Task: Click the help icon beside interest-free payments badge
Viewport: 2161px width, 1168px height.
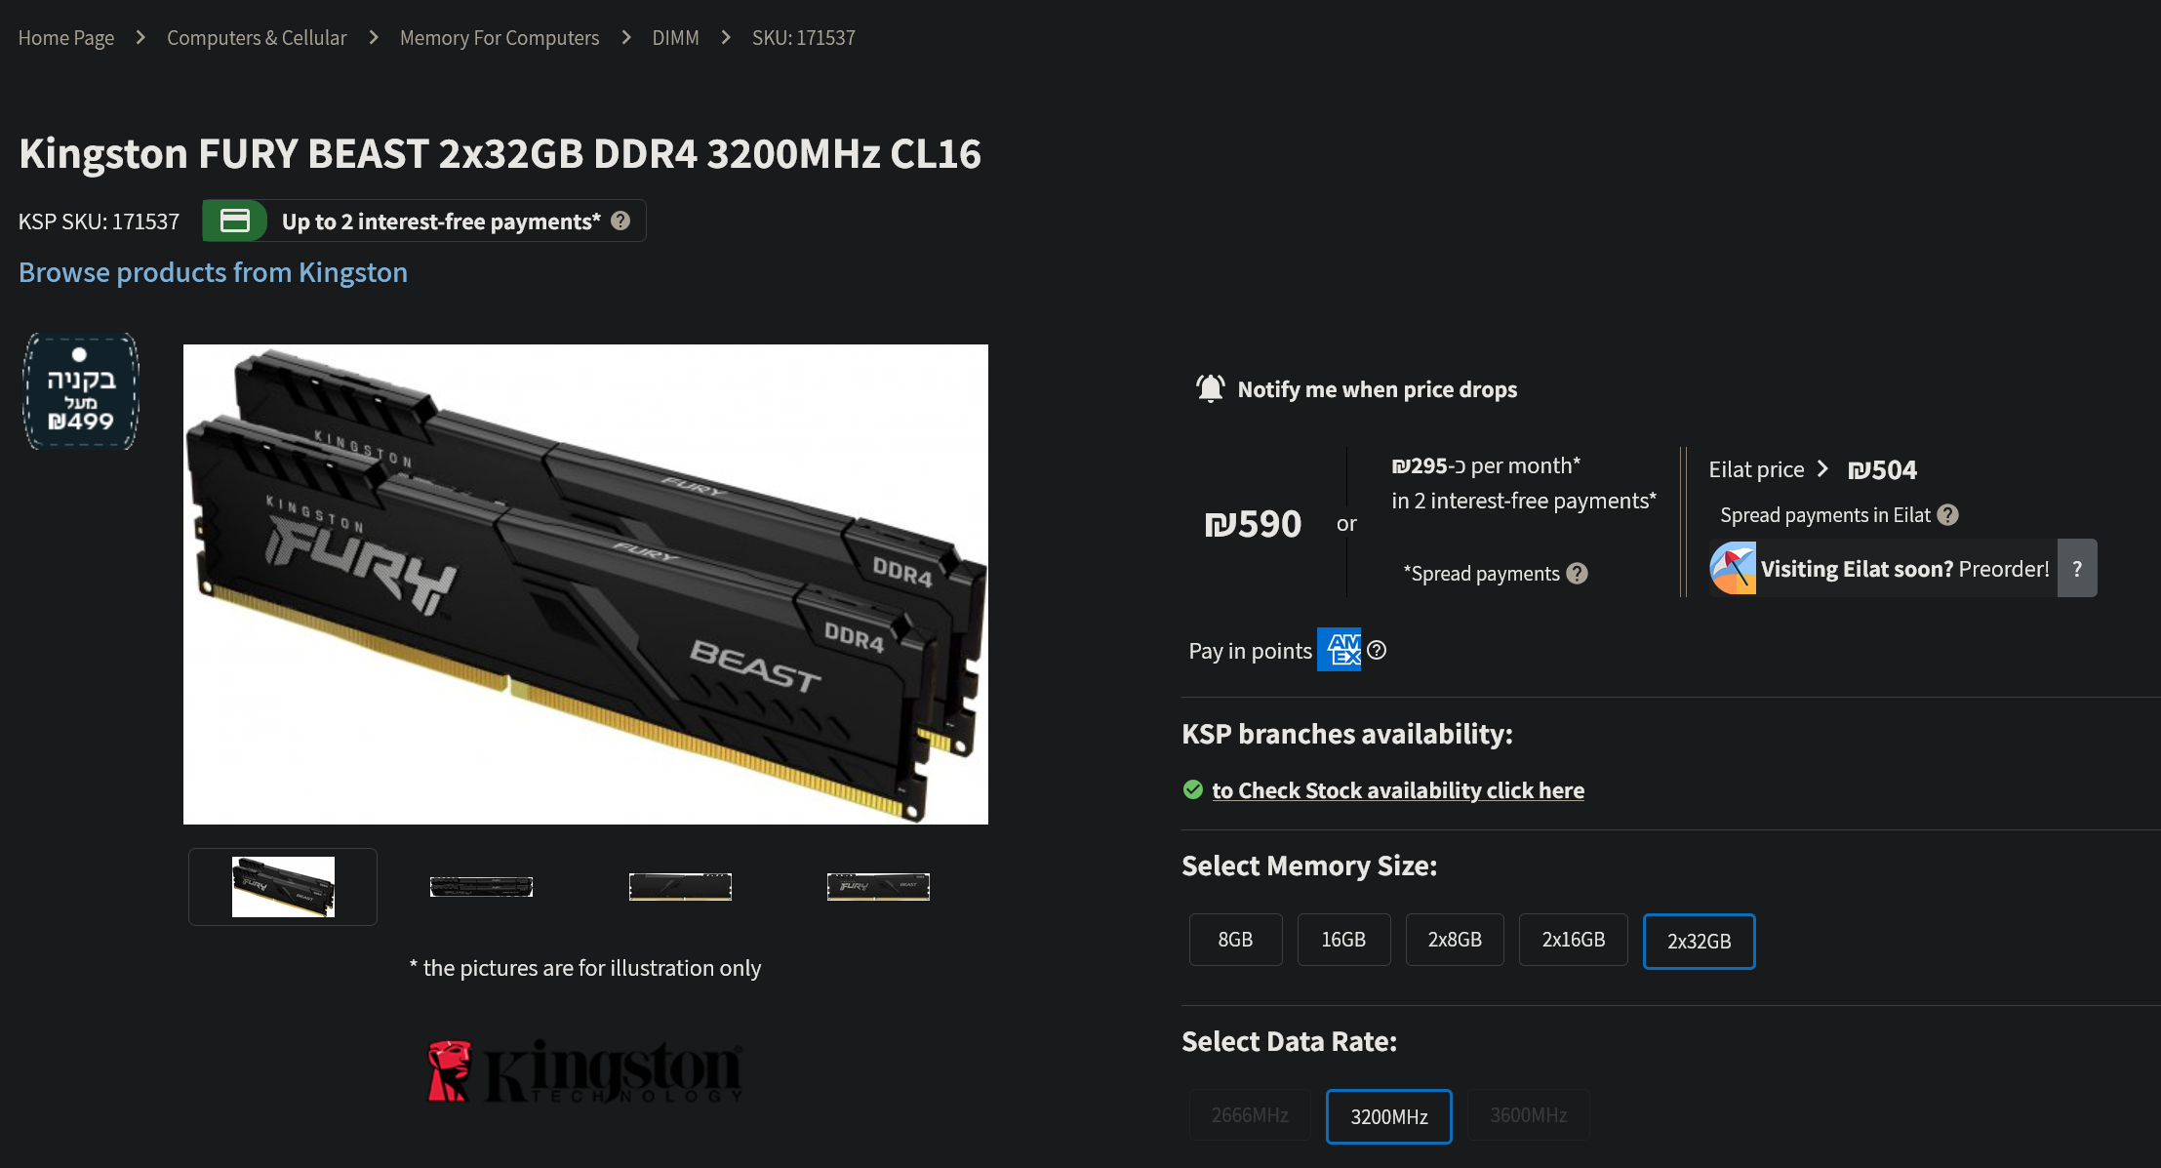Action: [x=620, y=221]
